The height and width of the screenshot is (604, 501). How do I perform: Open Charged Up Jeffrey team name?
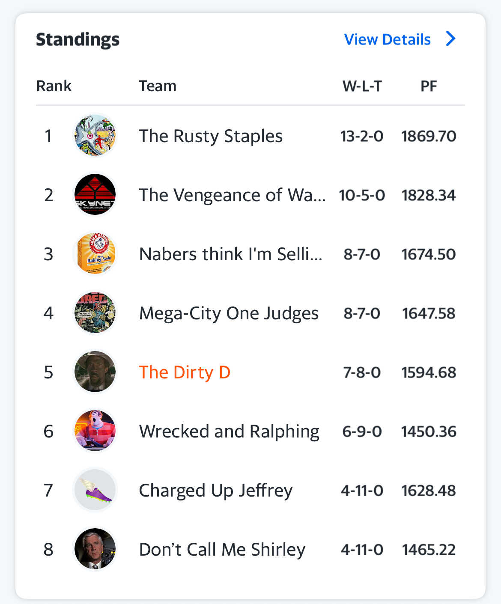(216, 491)
